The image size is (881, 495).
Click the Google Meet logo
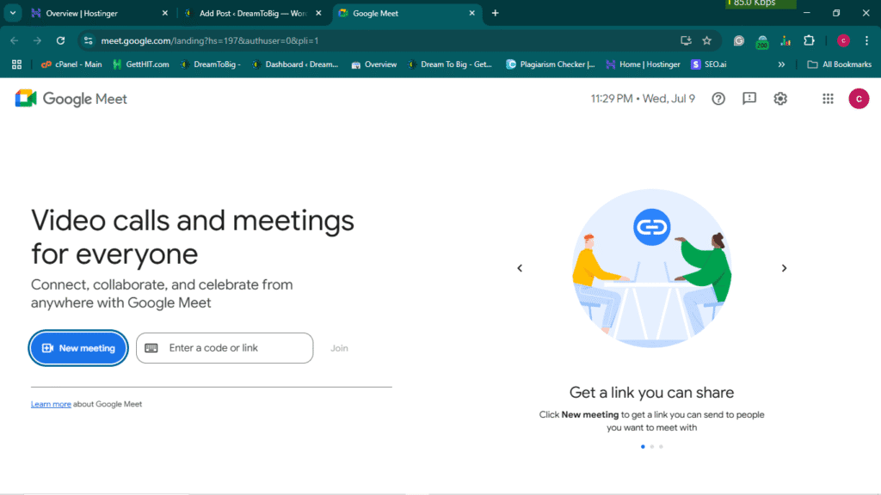click(x=71, y=99)
